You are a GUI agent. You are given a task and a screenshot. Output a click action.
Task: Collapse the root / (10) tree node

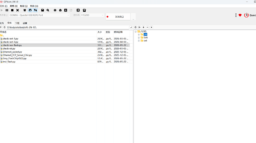pos(135,31)
